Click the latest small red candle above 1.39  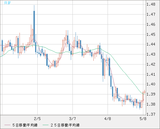tap(144, 92)
